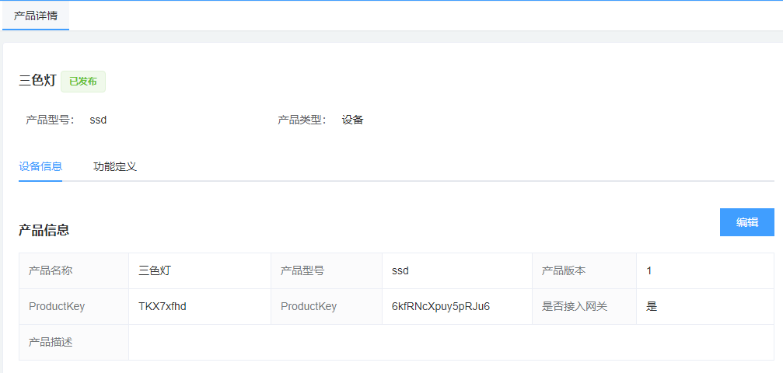The image size is (783, 373).
Task: Select the 6kfRNcXpuy5pRJu6 key value
Action: tap(440, 306)
